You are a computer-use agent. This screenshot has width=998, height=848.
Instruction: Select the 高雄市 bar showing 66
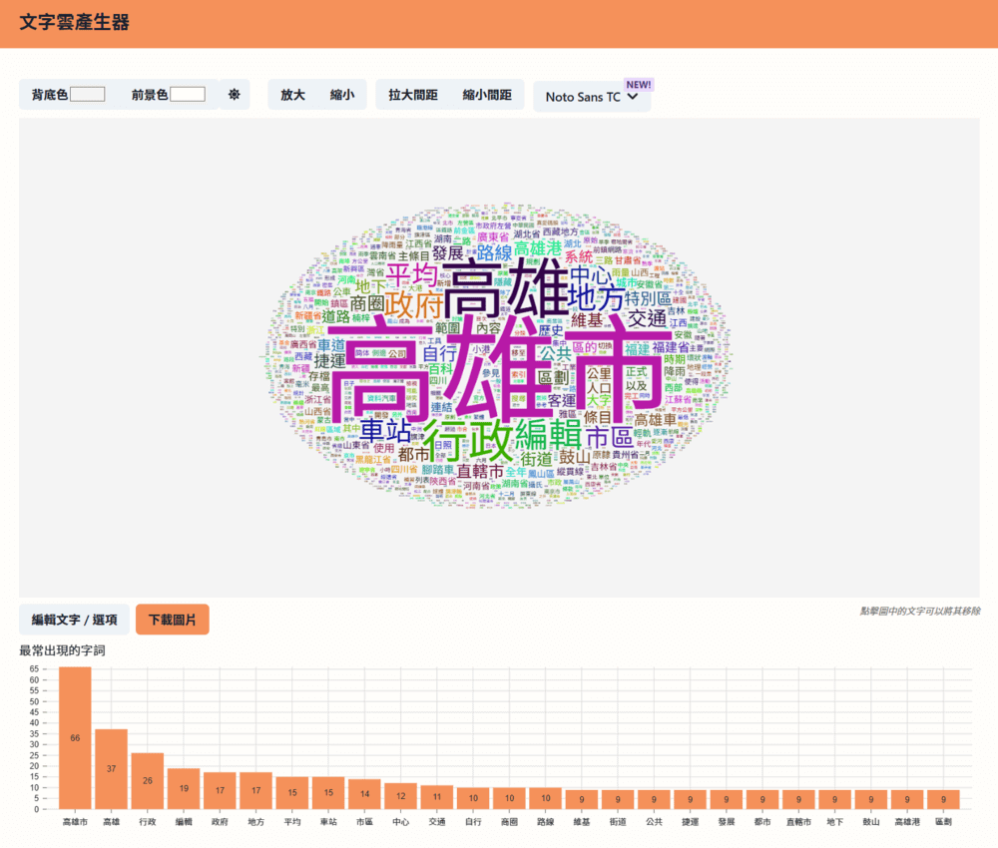point(75,737)
